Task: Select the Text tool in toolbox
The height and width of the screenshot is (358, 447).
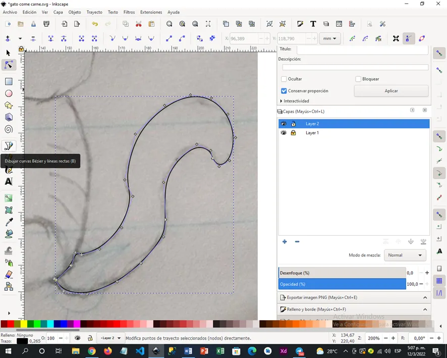Action: [9, 181]
